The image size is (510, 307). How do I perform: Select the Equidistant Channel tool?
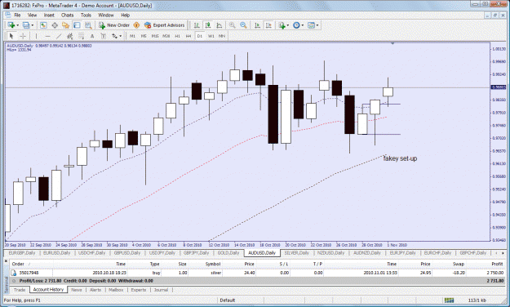[x=69, y=36]
